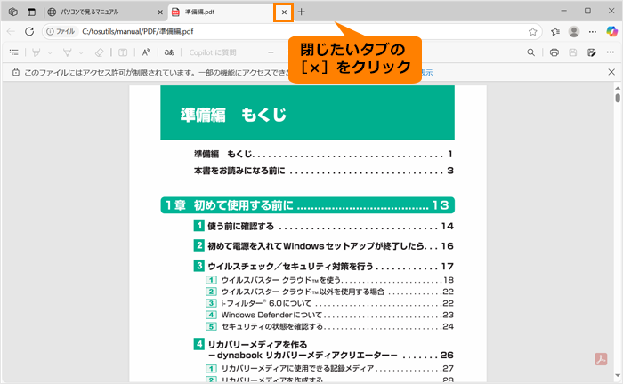Open PDF toolbar more options menu
This screenshot has height=384, width=623.
tap(611, 52)
